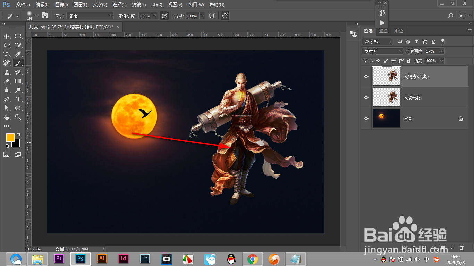
Task: Delete layer using trash icon
Action: point(462,248)
